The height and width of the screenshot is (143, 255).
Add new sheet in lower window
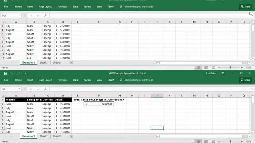pos(71,137)
